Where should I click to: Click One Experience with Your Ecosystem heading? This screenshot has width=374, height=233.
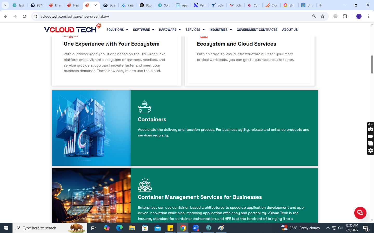point(111,44)
